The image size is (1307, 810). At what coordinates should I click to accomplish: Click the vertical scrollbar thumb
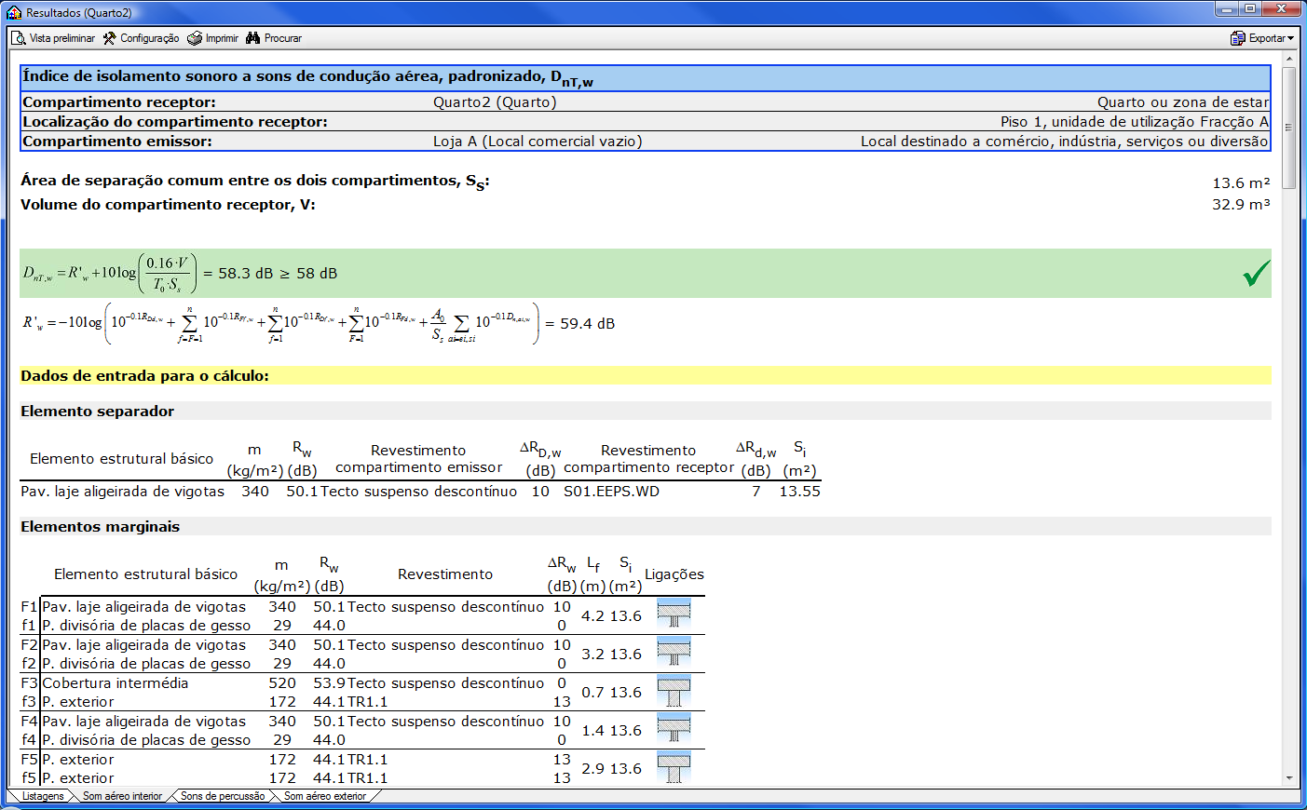(x=1289, y=128)
